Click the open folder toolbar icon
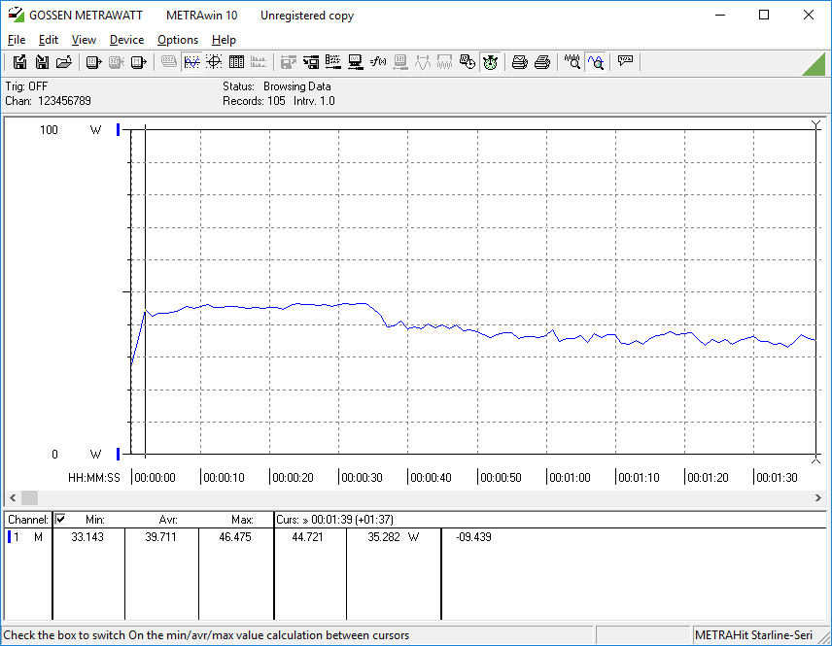 click(x=64, y=62)
